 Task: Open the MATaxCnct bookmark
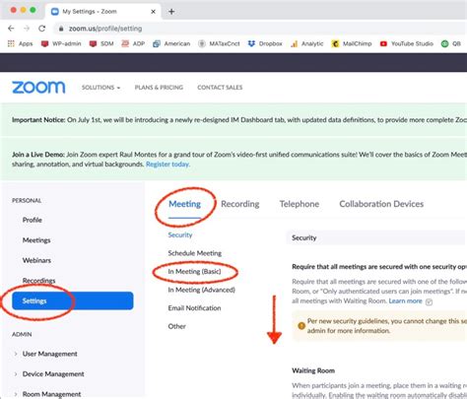point(219,43)
